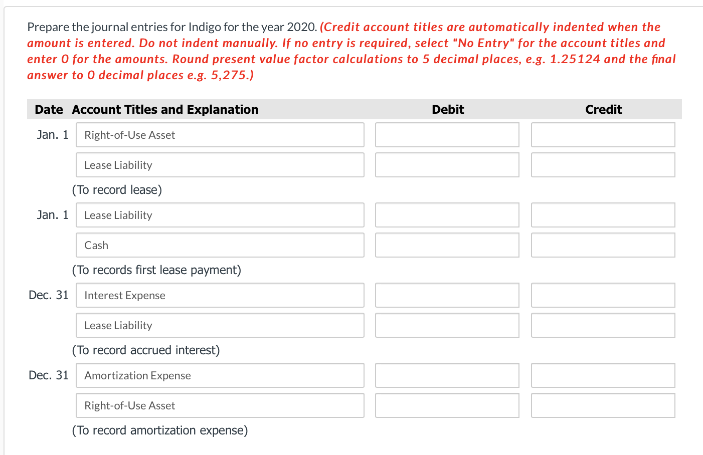
Task: Click debit field for Amortization Expense
Action: (447, 375)
